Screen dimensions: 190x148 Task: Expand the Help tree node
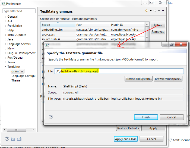pos(5,30)
